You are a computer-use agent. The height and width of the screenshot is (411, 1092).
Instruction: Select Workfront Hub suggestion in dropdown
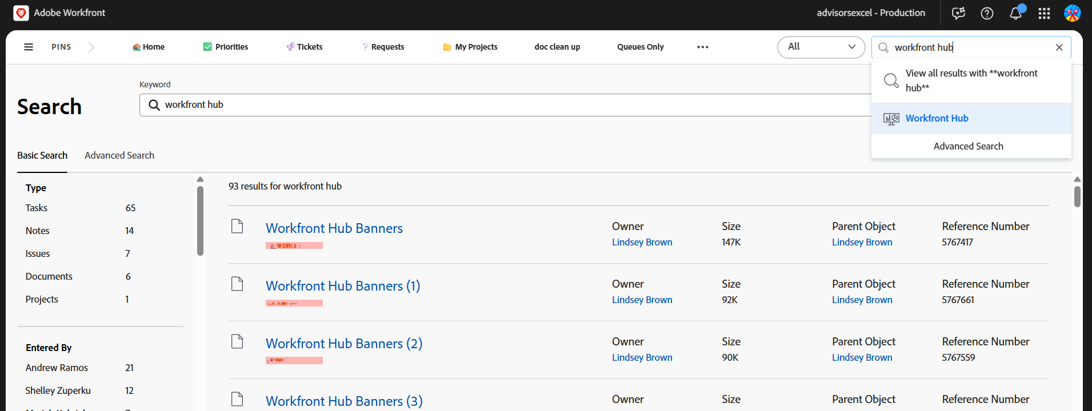(x=937, y=118)
